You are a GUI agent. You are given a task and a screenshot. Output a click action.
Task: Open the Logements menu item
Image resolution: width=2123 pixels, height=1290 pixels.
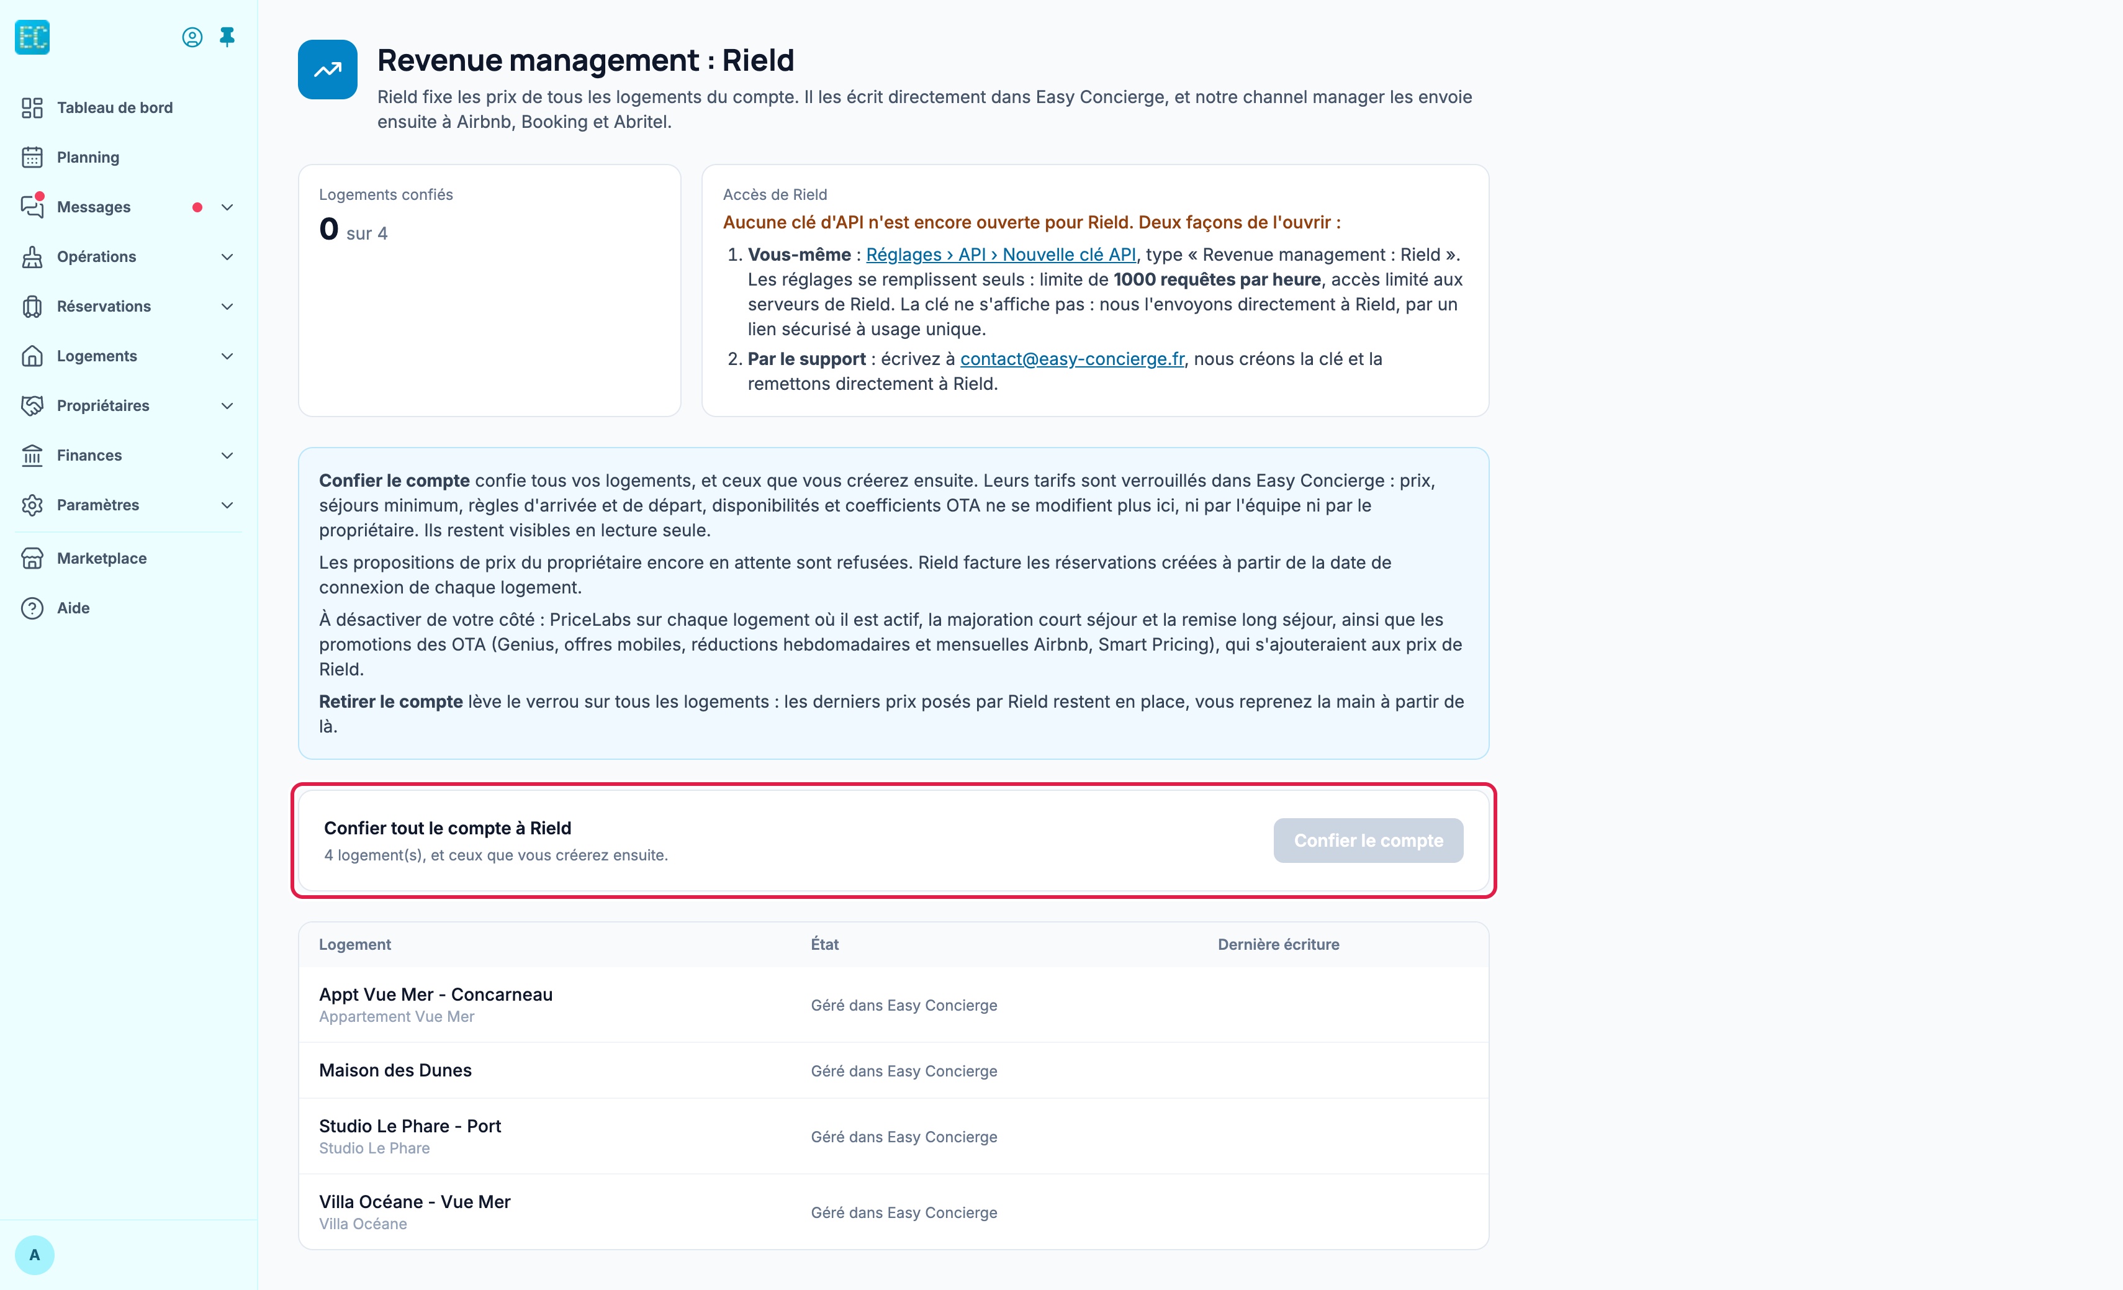coord(128,356)
